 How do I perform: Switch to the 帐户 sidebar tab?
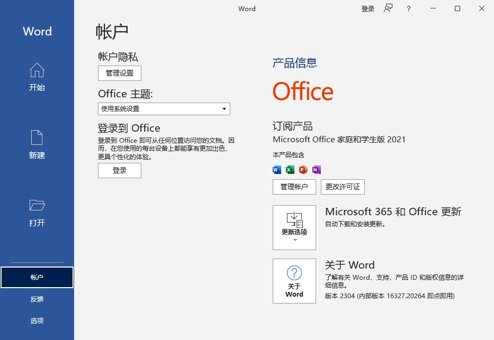pyautogui.click(x=37, y=278)
